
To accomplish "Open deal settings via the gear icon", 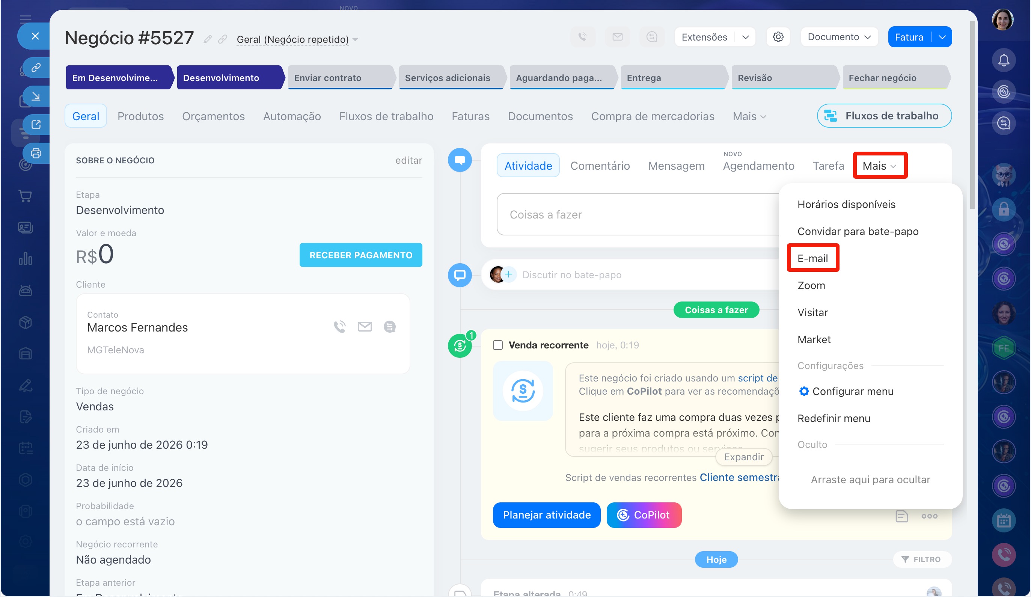I will [x=778, y=37].
